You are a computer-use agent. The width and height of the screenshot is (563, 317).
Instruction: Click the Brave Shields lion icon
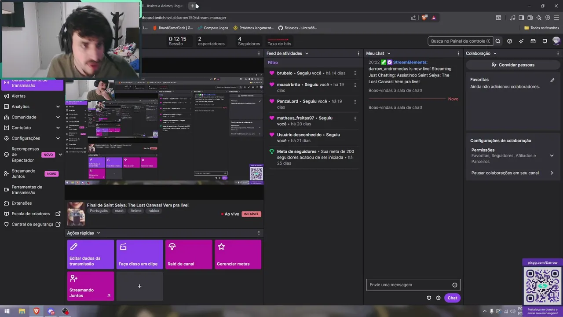pos(424,18)
